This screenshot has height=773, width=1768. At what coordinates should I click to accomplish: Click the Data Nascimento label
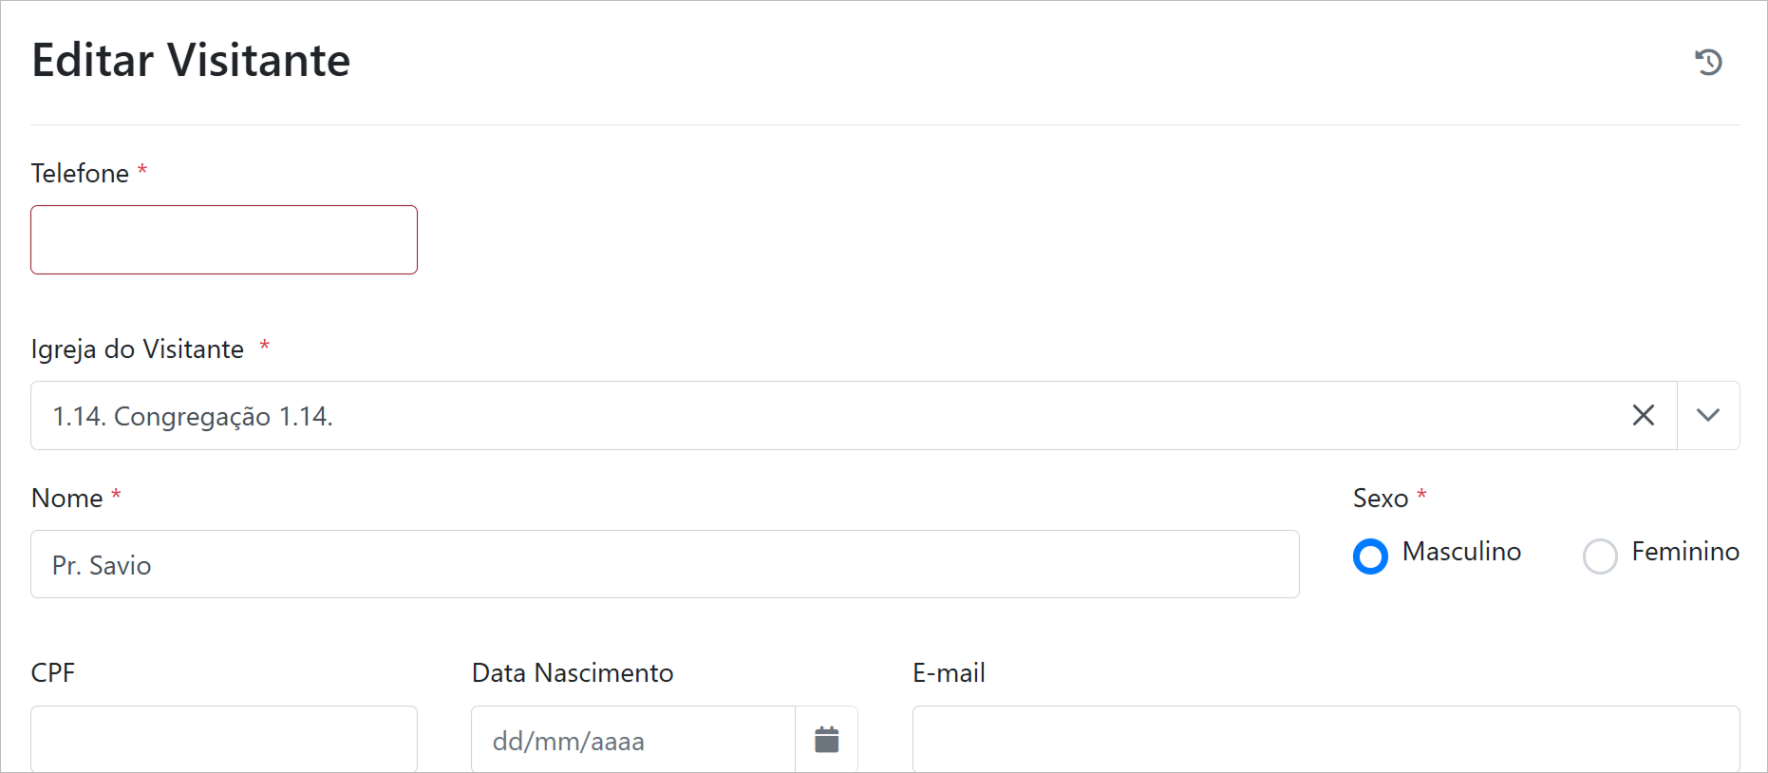click(573, 673)
